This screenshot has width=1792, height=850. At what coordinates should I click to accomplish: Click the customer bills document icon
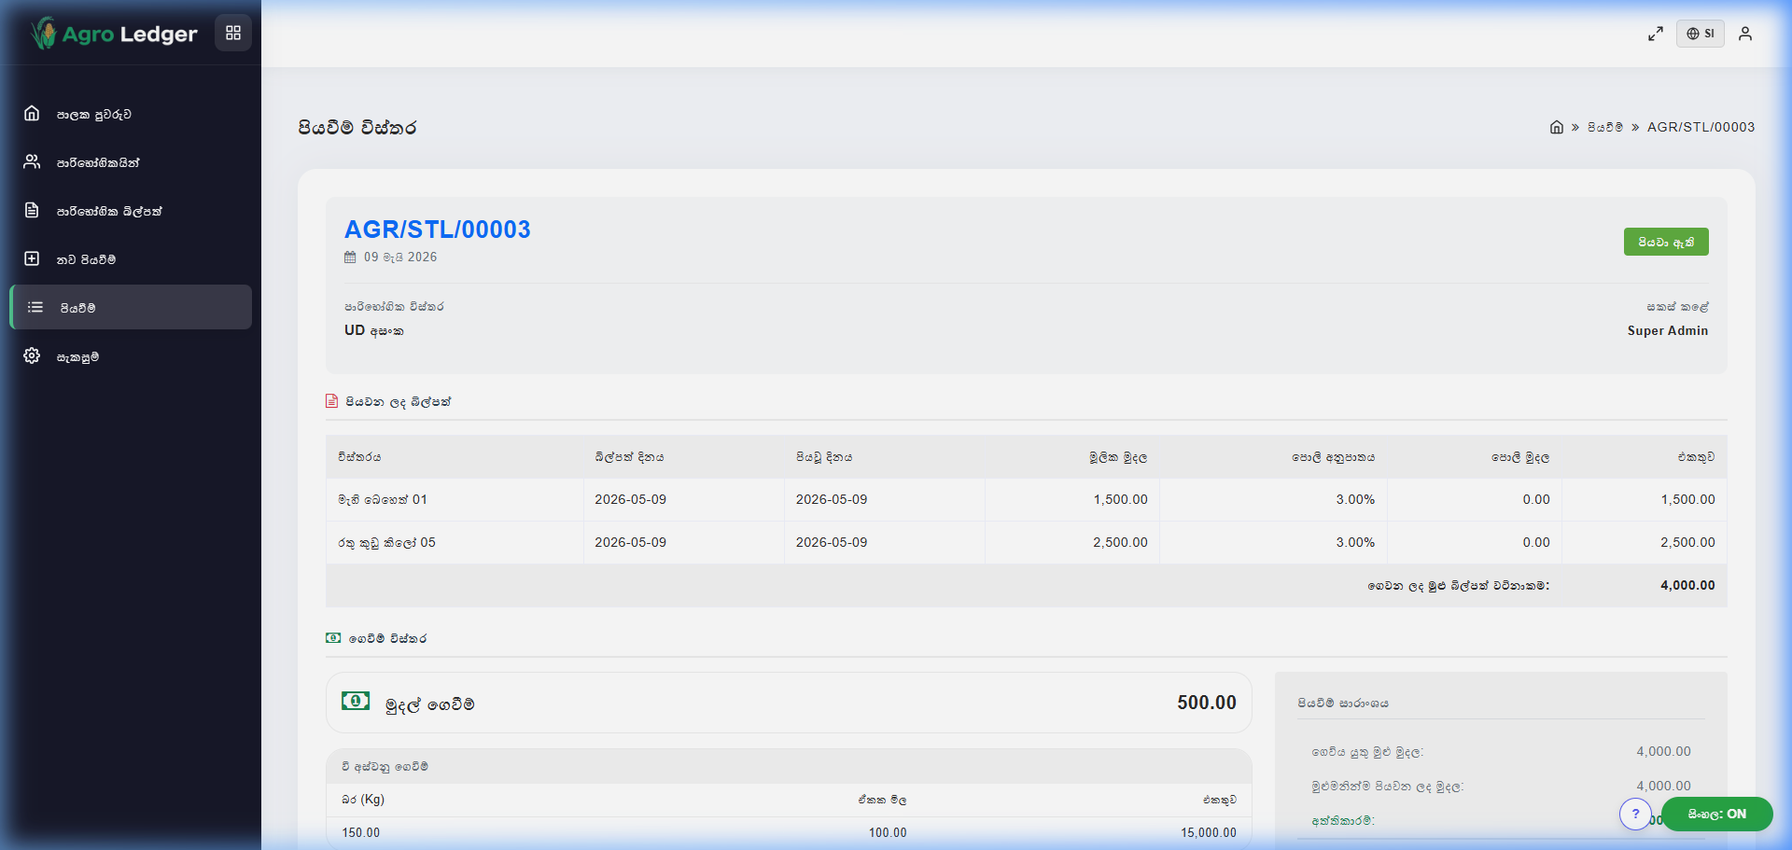click(32, 211)
